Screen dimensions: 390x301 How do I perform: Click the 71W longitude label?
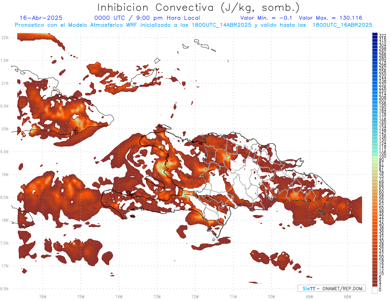coord(233,296)
